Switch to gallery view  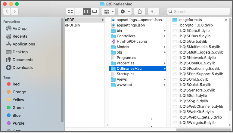tap(95, 11)
